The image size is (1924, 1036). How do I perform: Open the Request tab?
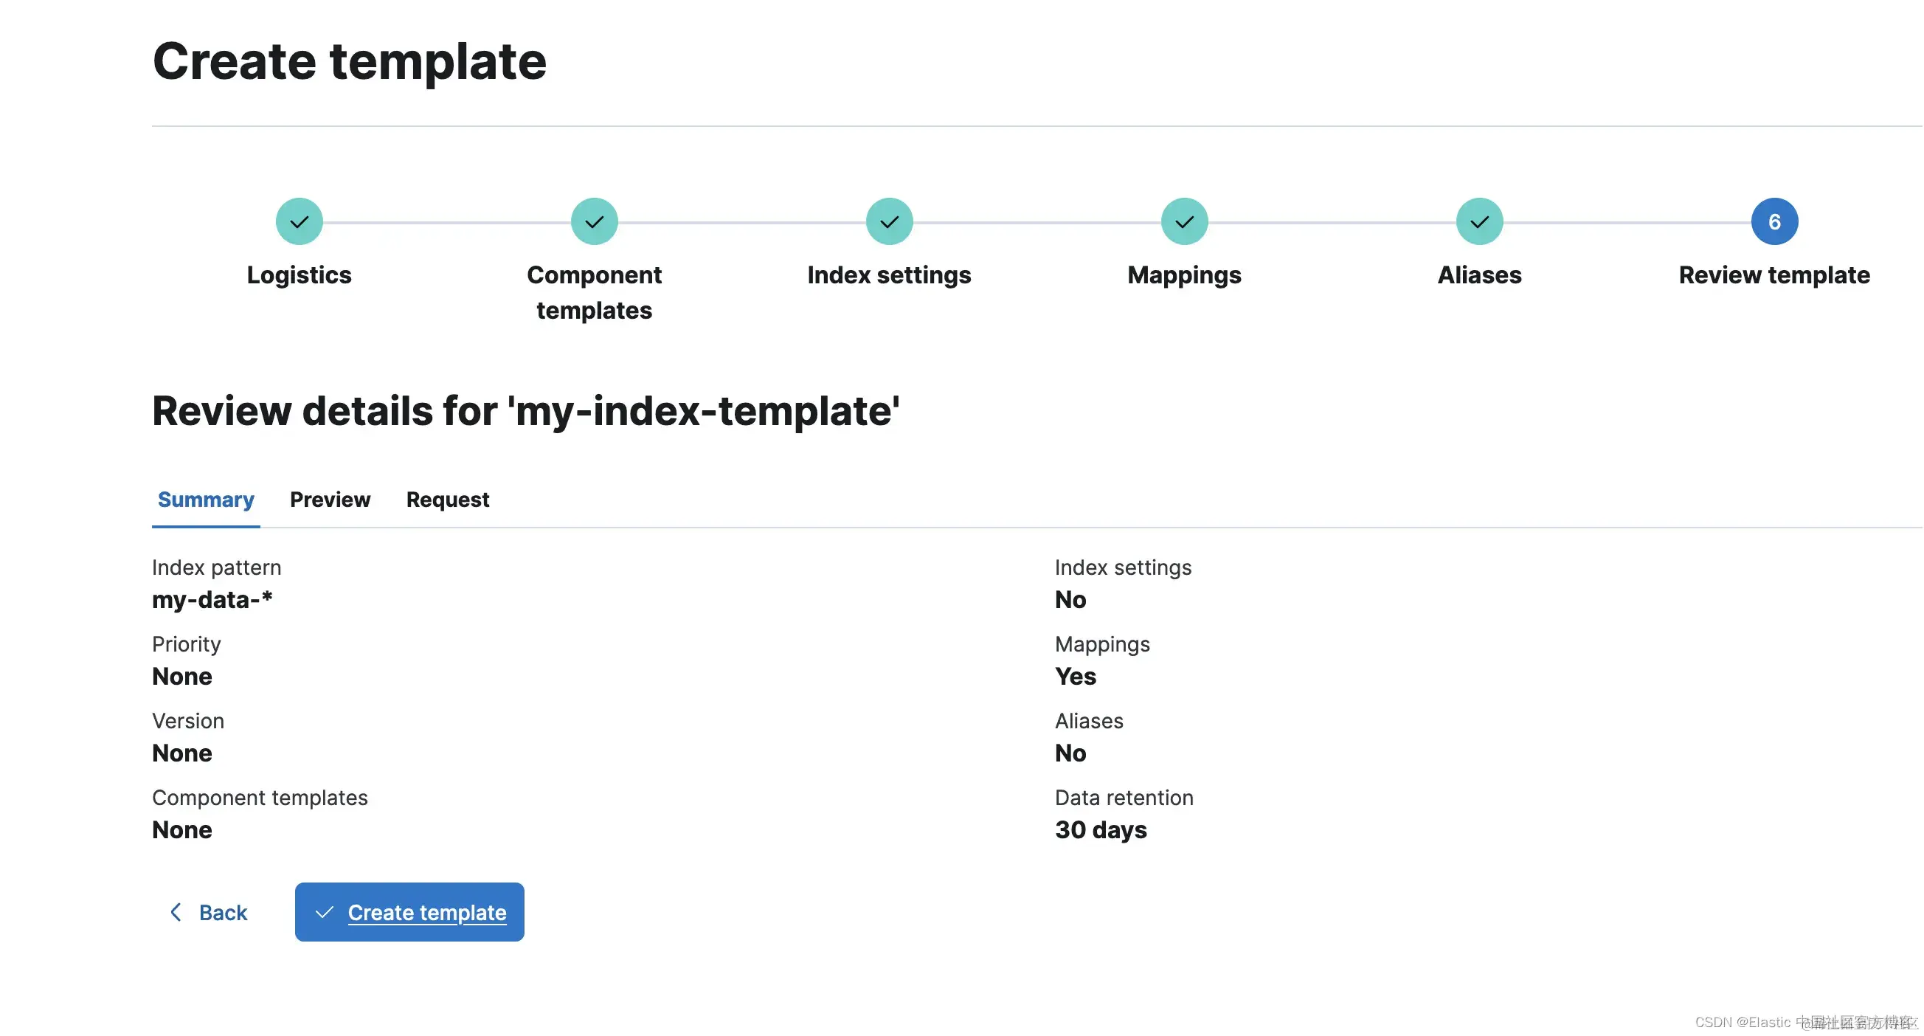447,500
